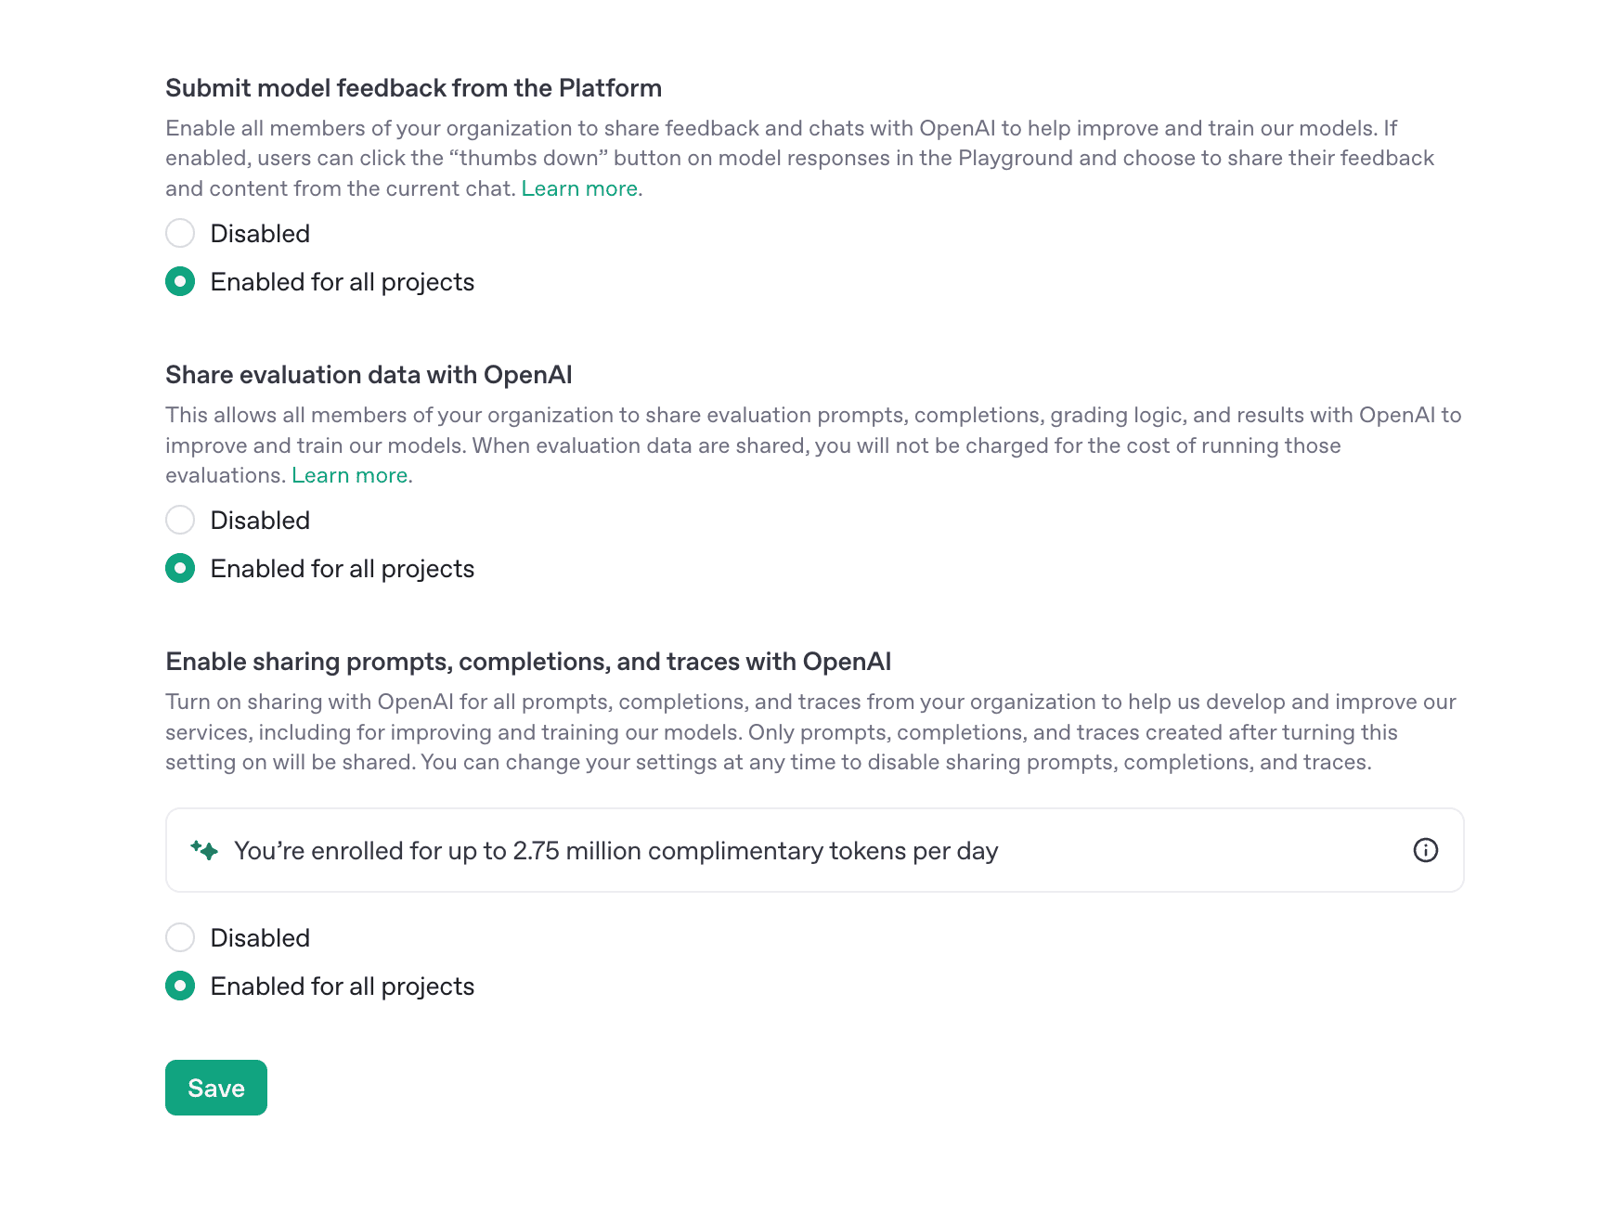Click the Disabled label text under model feedback
The width and height of the screenshot is (1619, 1212).
click(x=260, y=234)
